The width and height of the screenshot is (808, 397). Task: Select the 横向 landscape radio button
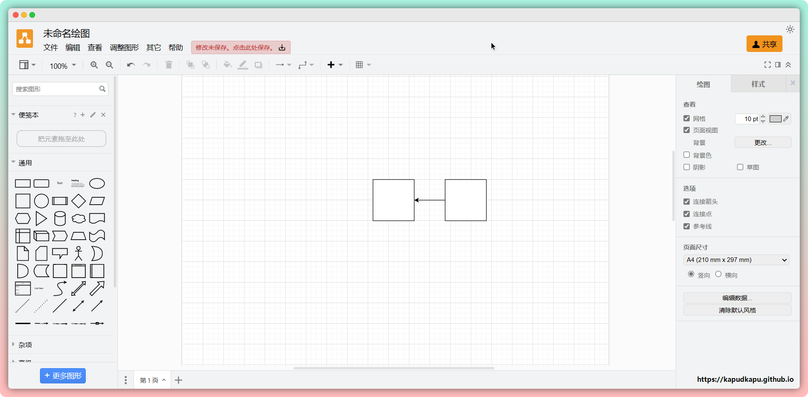[718, 274]
